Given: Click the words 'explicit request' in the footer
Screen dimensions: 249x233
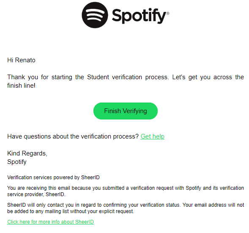Looking at the screenshot, I should point(116,211).
